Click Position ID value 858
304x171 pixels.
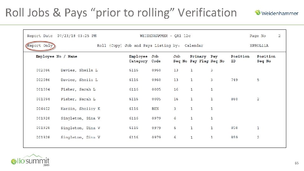click(234, 128)
